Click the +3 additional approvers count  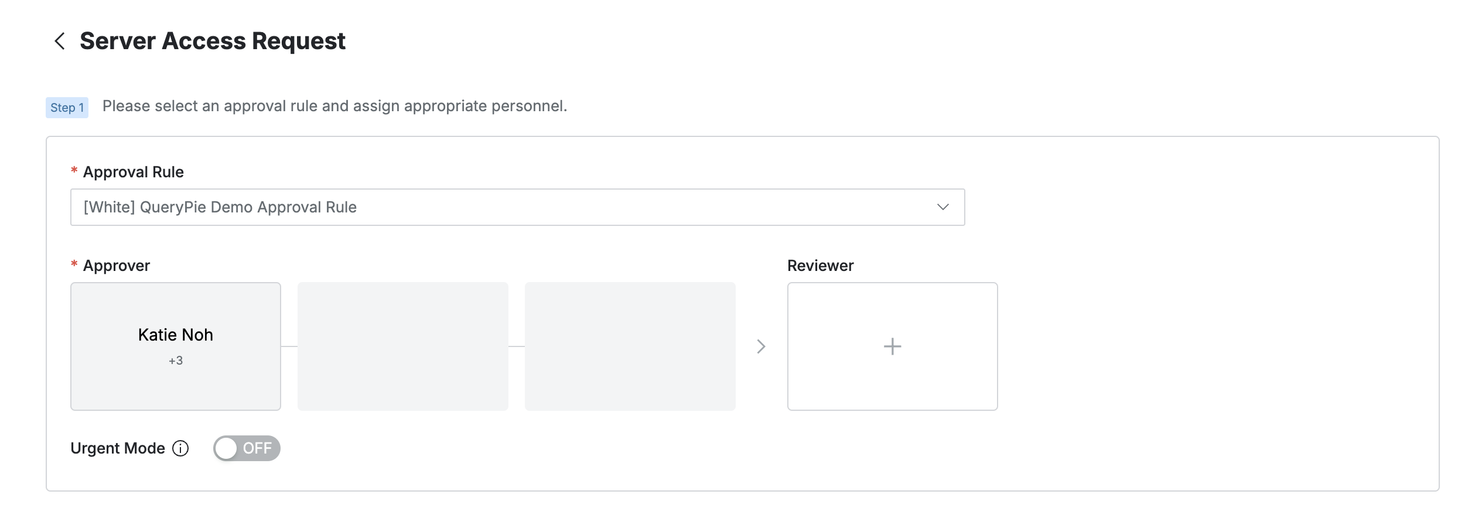[176, 361]
